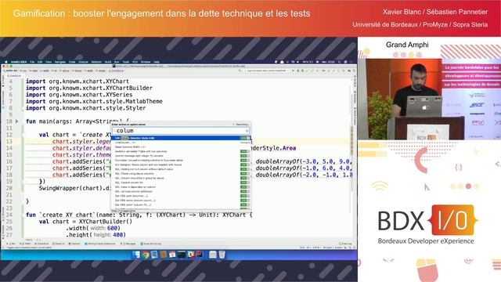501x282 pixels.
Task: Toggle switch for SQL expand column list
Action: (x=244, y=183)
